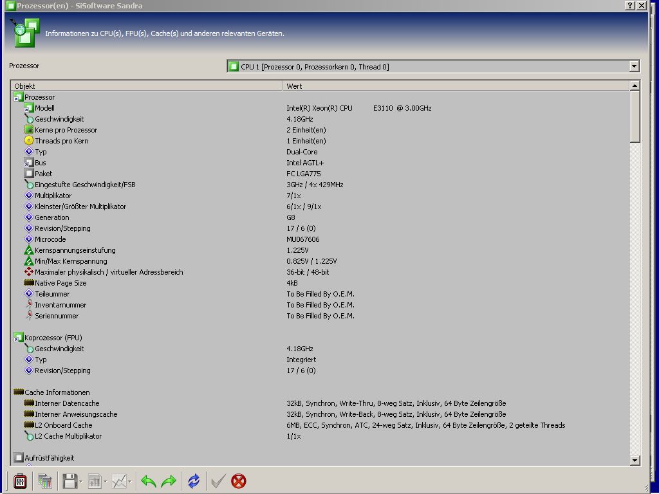The width and height of the screenshot is (659, 494).
Task: Click the Kerne pro Prozessor chip icon
Action: [28, 130]
